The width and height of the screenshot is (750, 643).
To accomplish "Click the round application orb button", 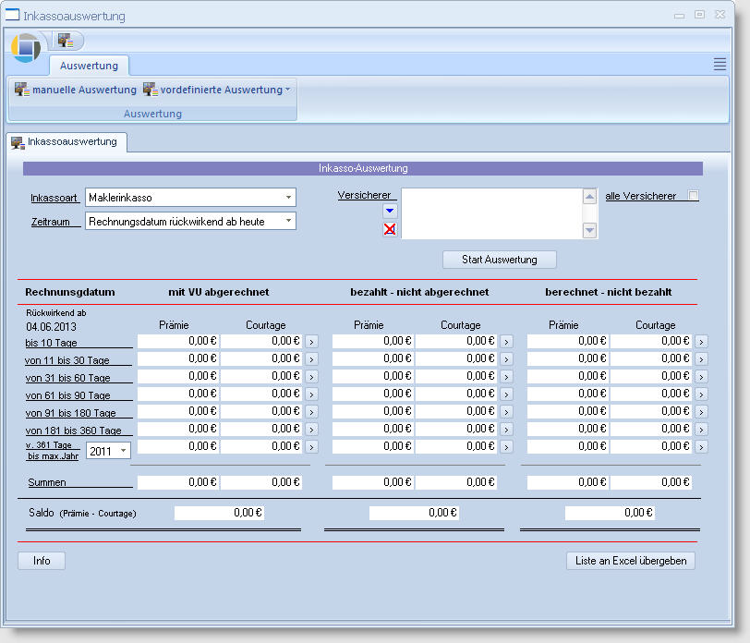I will pyautogui.click(x=26, y=47).
